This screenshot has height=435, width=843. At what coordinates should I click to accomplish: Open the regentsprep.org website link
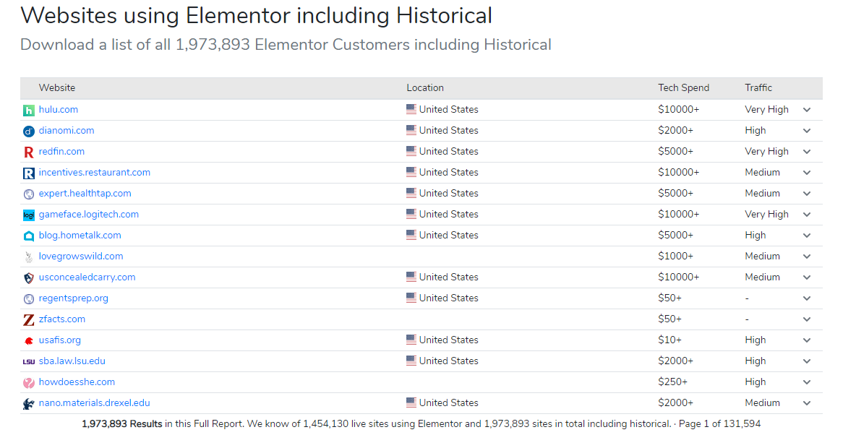(x=73, y=298)
